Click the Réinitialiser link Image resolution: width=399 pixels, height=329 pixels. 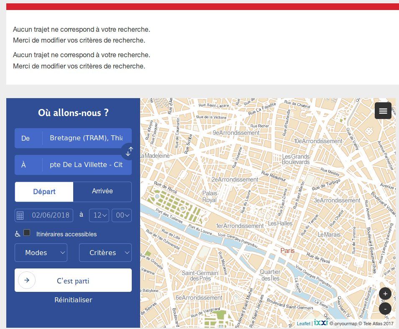point(73,300)
